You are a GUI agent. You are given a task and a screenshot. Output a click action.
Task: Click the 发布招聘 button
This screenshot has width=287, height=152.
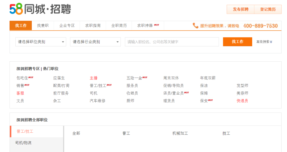point(240,9)
